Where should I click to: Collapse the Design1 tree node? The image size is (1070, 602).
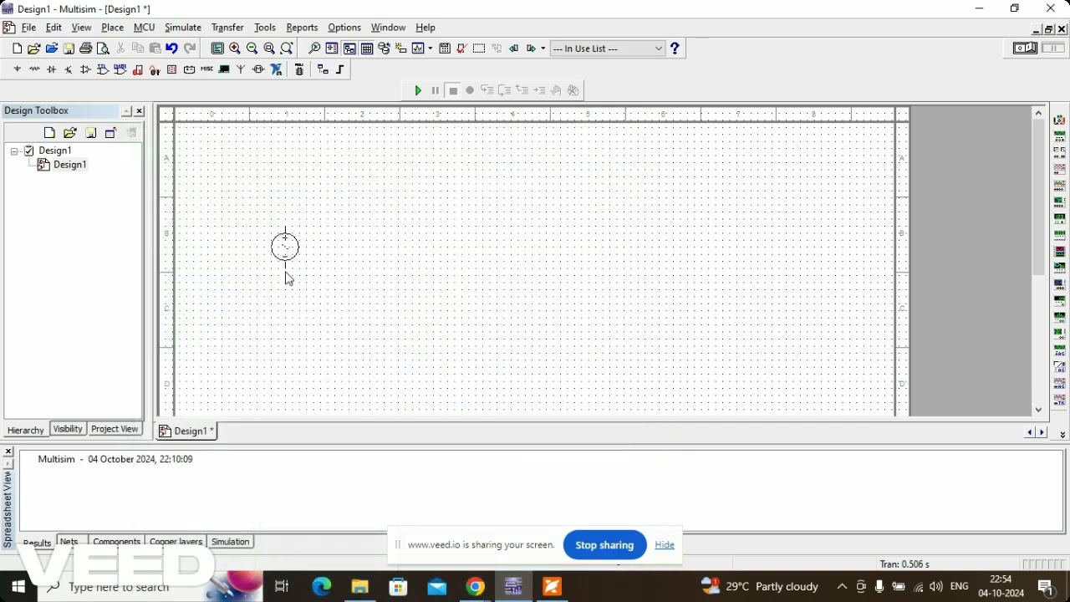pyautogui.click(x=14, y=150)
